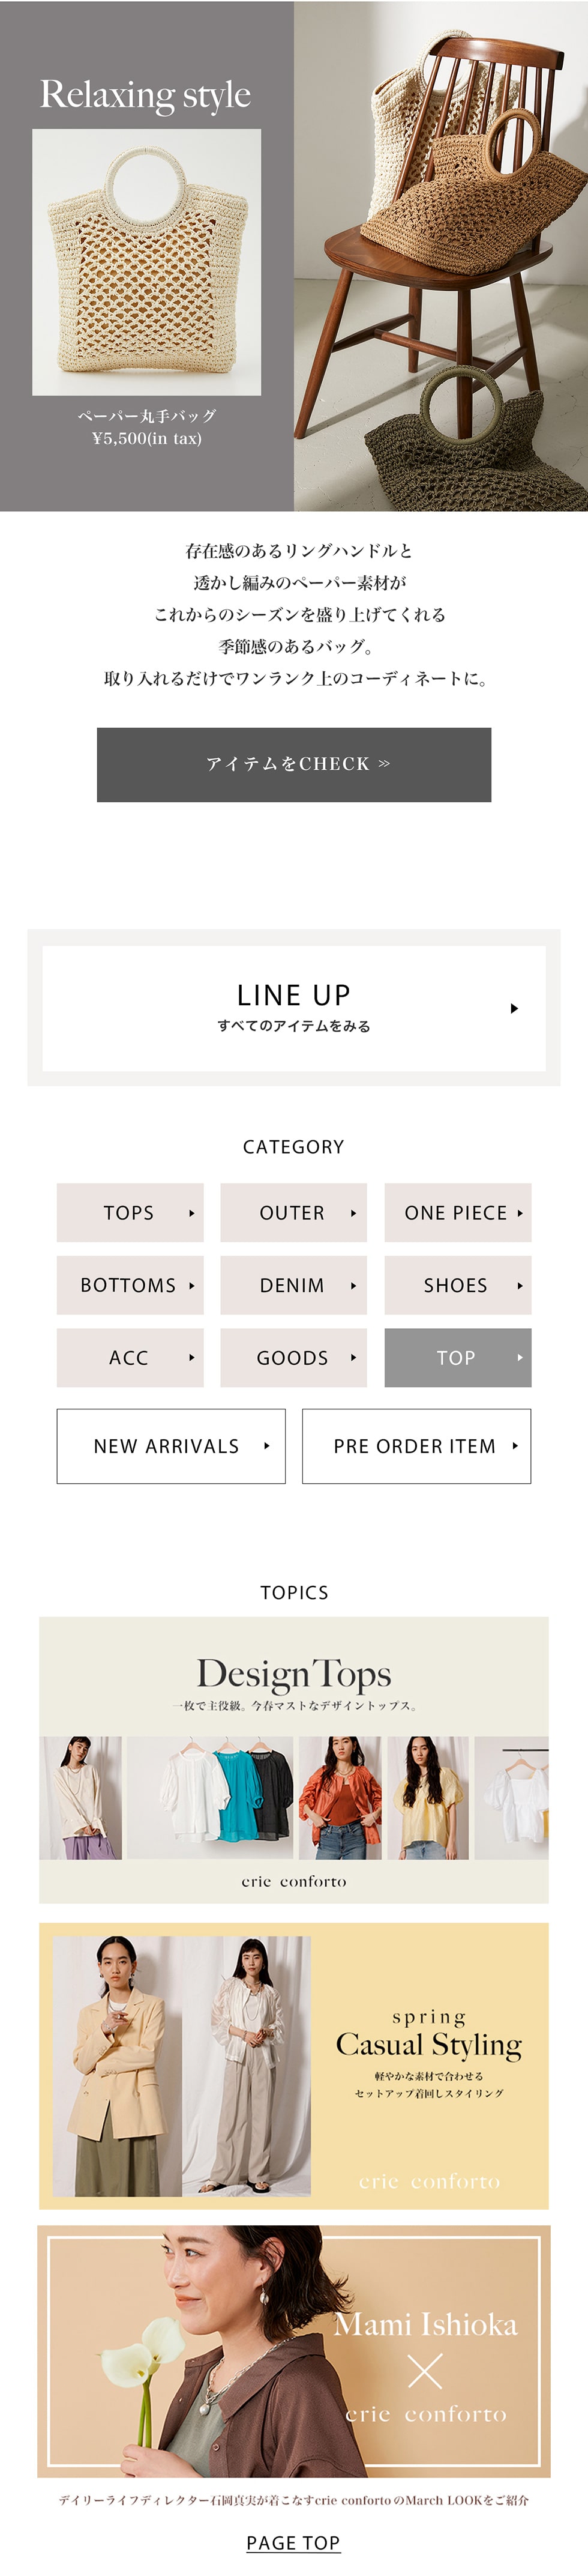Go to BOTTOMS category
The image size is (588, 2576).
[x=130, y=1285]
